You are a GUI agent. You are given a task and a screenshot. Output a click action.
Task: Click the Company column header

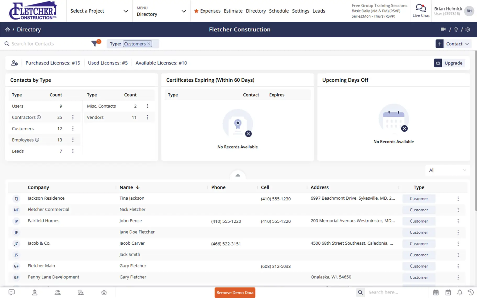click(38, 187)
